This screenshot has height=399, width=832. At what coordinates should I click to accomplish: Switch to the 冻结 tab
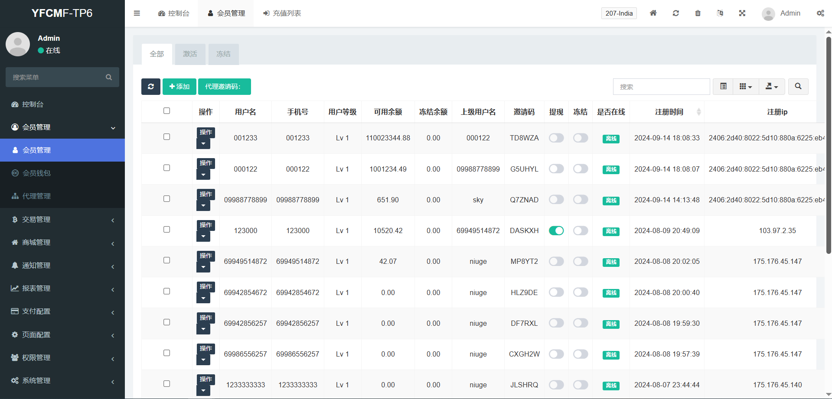click(x=223, y=54)
